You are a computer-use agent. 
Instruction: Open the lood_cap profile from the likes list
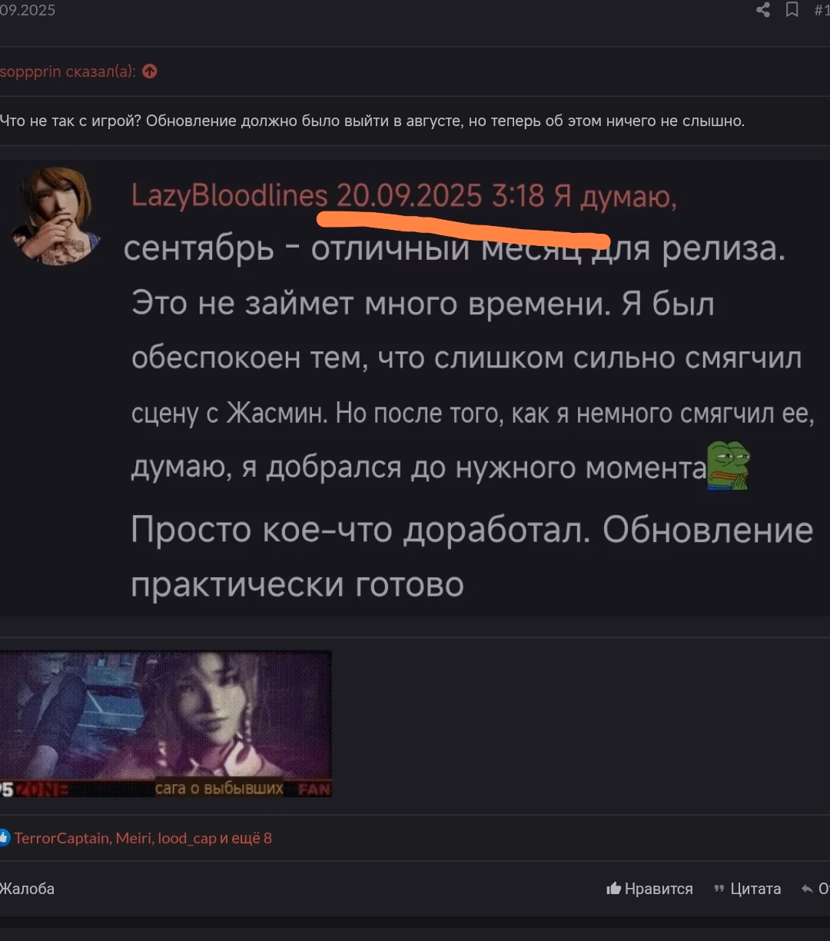pos(187,838)
